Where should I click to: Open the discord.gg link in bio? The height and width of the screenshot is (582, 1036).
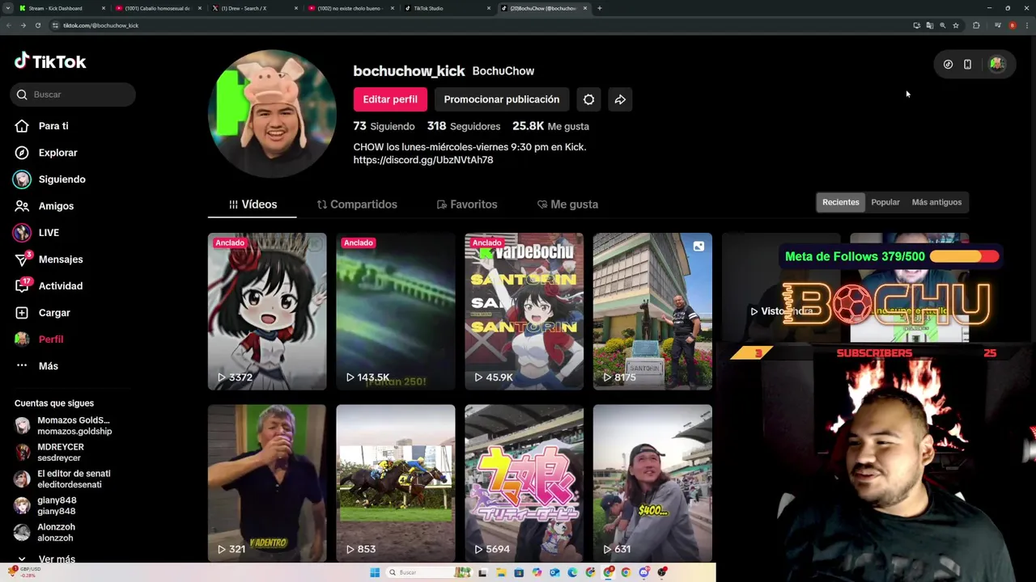pyautogui.click(x=423, y=160)
